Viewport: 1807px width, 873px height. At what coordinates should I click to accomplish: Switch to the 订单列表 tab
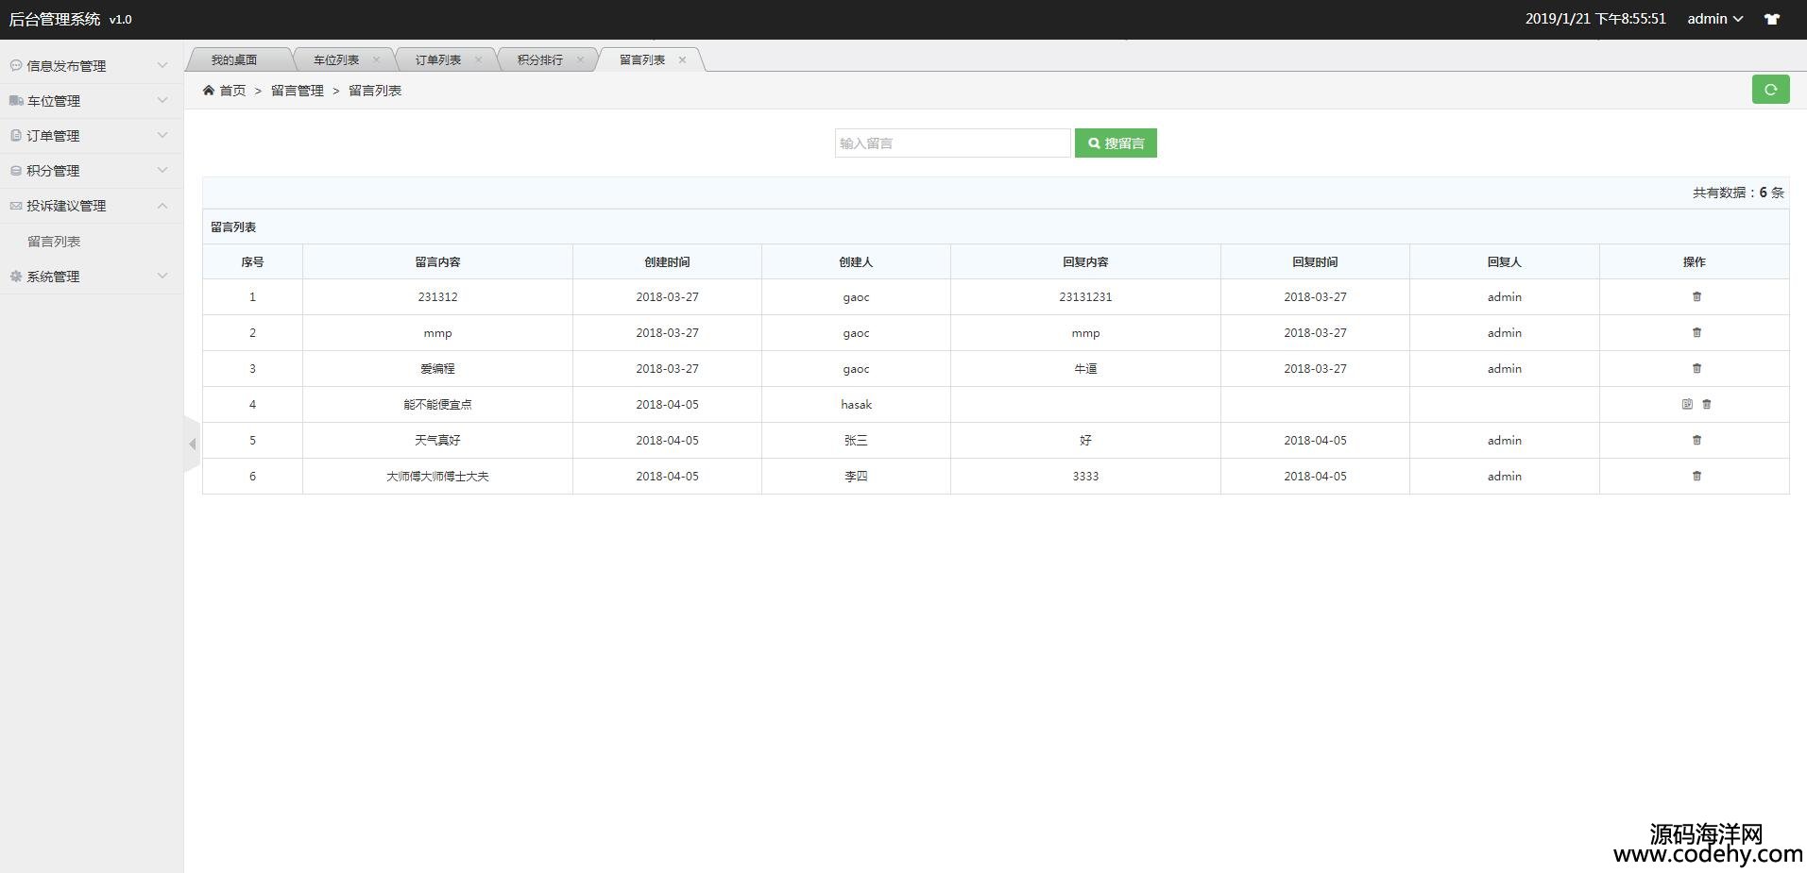click(x=438, y=60)
